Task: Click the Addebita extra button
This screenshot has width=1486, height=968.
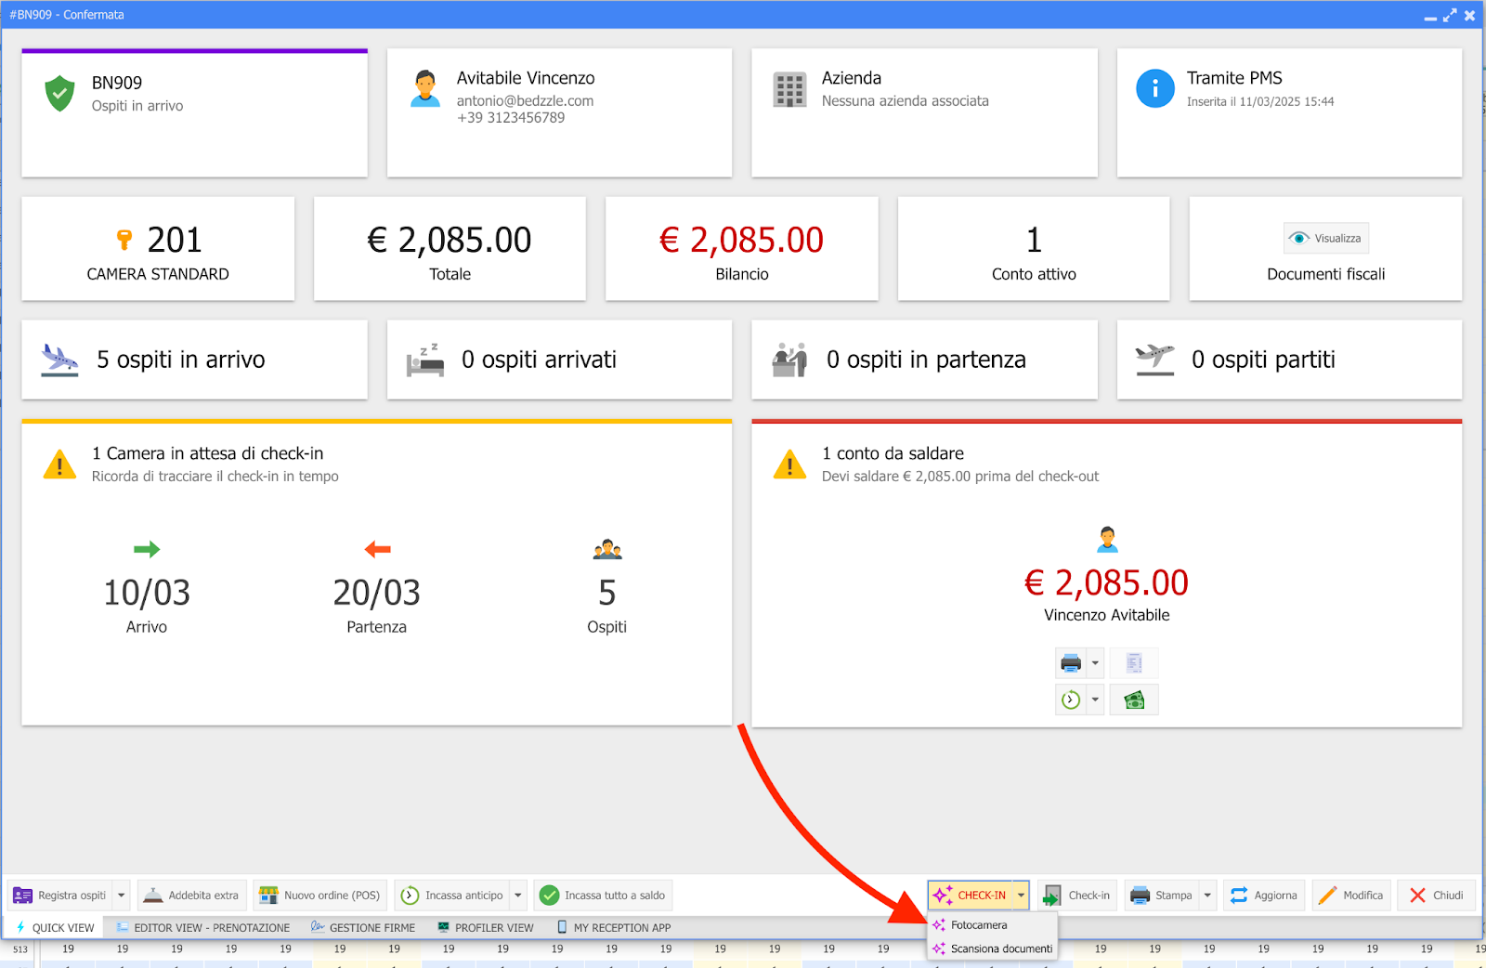Action: tap(192, 896)
